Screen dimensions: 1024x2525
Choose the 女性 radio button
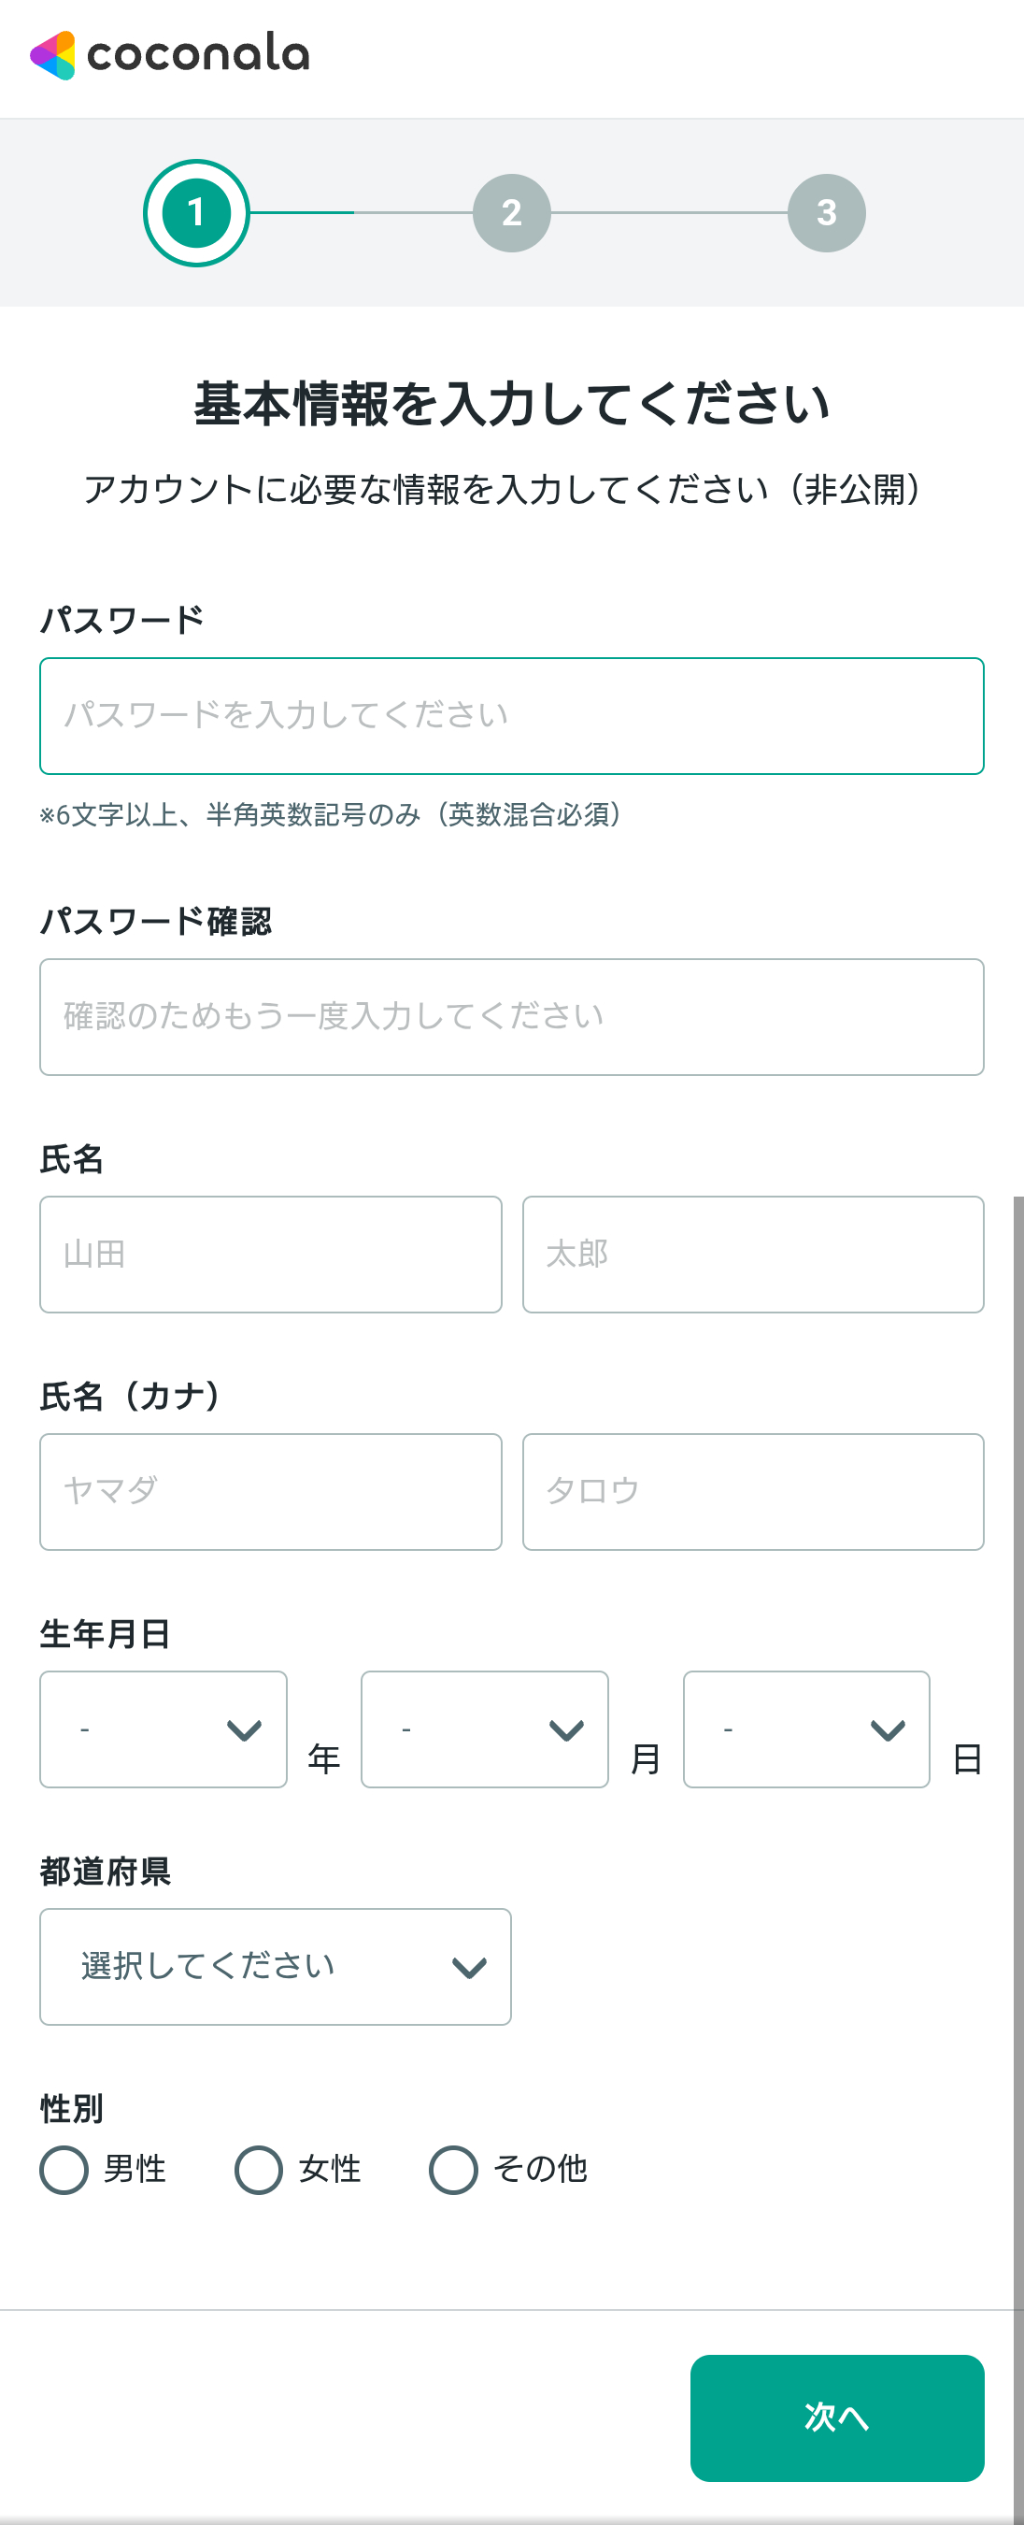pos(259,2169)
